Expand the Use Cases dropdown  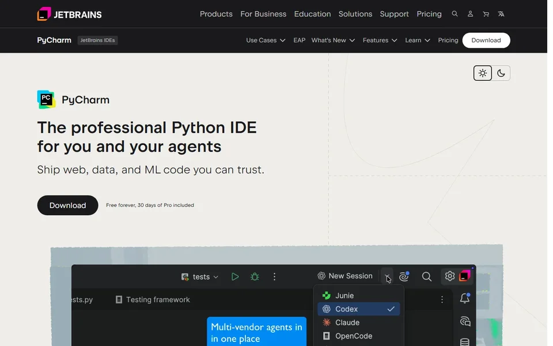(266, 40)
